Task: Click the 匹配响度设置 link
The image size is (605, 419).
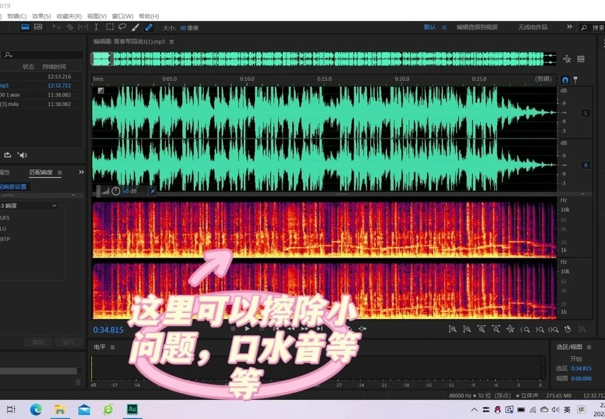Action: 15,186
